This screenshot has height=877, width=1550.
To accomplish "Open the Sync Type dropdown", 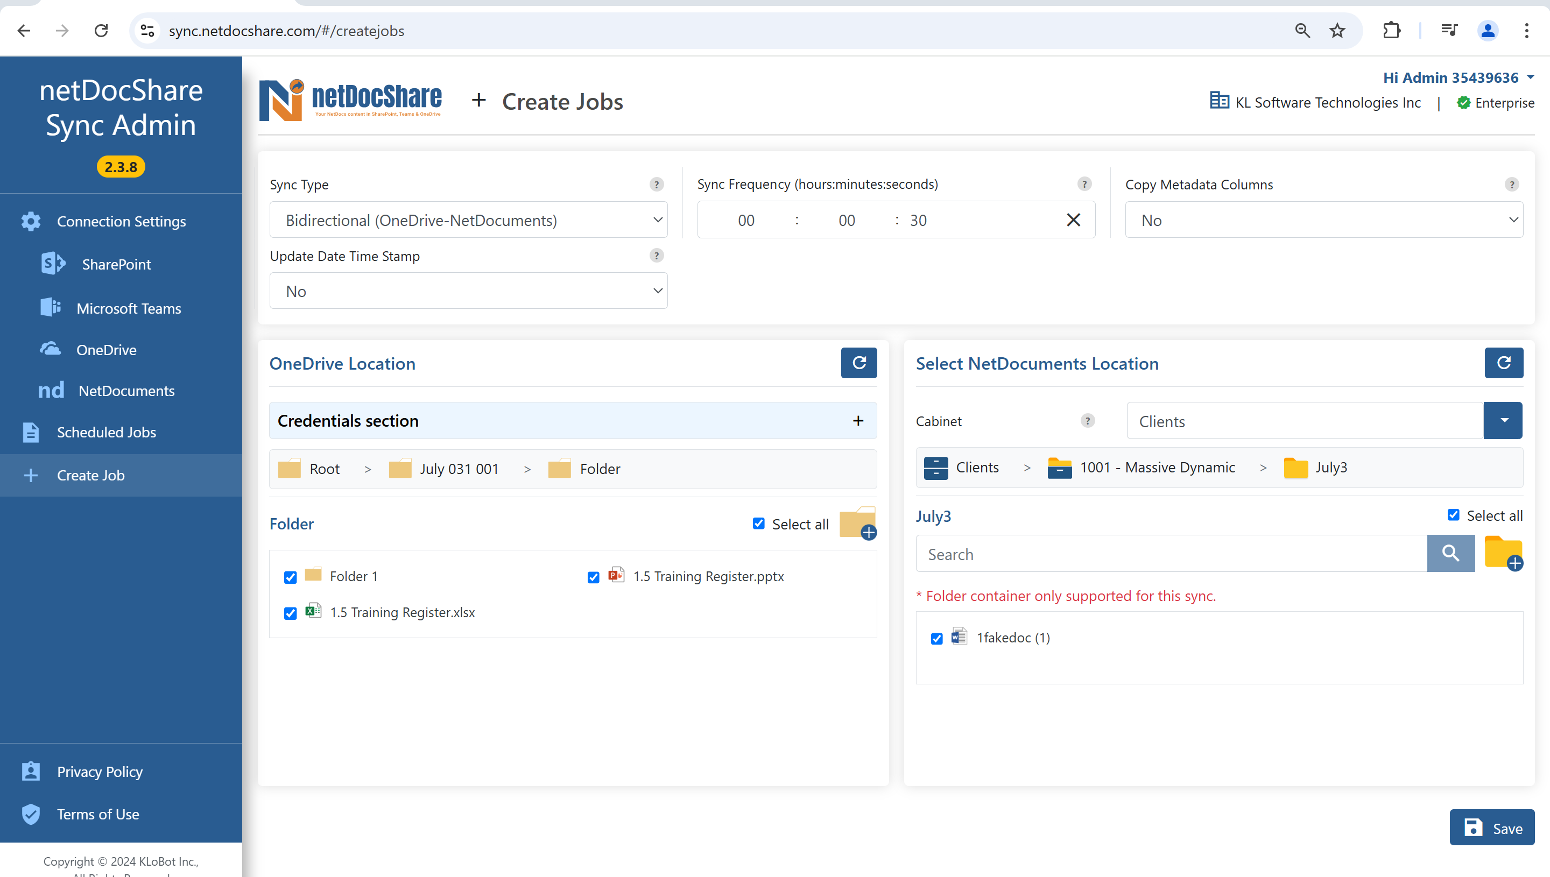I will pos(468,220).
